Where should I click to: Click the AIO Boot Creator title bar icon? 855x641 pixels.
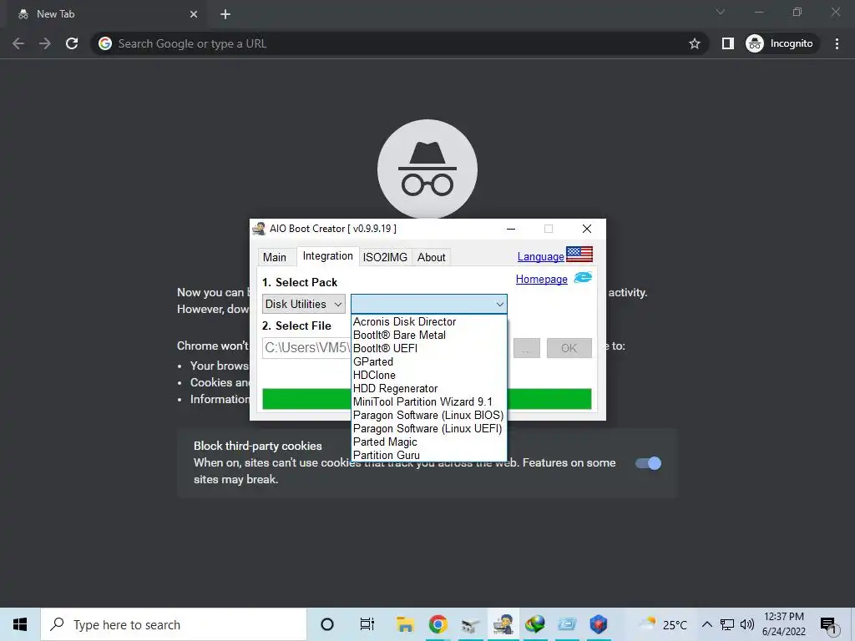pyautogui.click(x=259, y=229)
